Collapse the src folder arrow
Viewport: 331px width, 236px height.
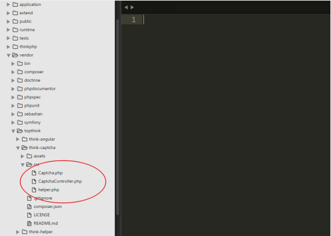[x=23, y=165]
